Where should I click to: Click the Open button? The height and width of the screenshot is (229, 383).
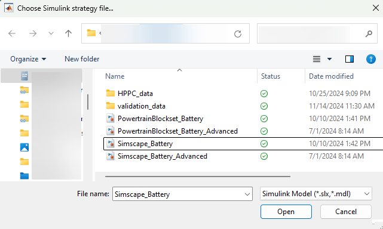[x=286, y=212]
